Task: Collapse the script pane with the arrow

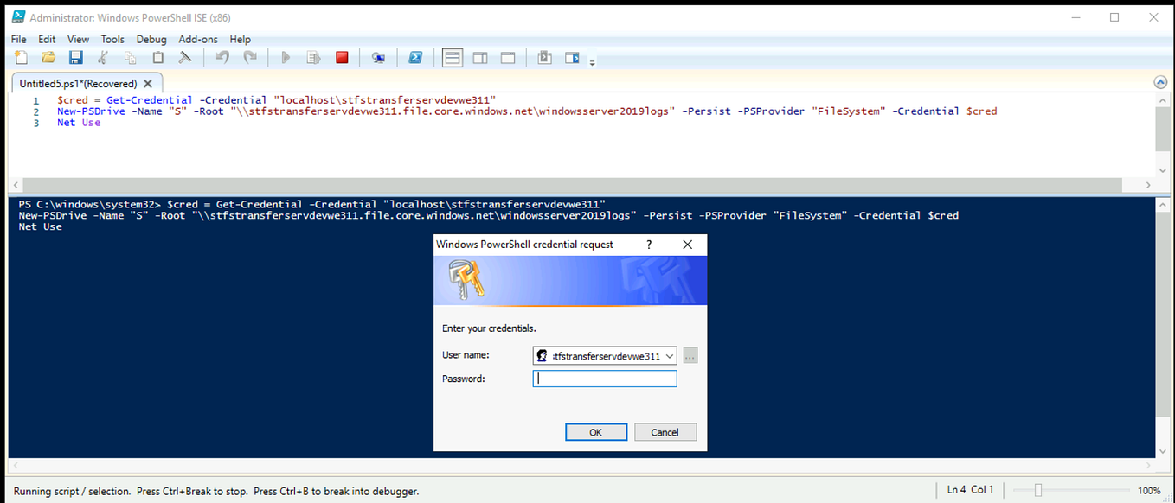Action: 1160,81
